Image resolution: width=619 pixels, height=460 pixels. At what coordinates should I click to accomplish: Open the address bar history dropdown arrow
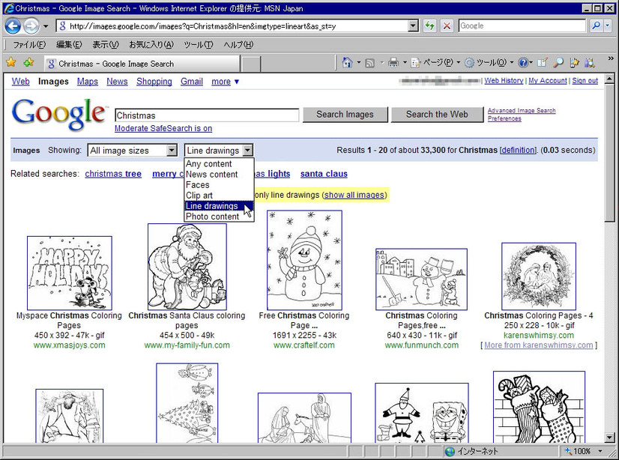click(x=413, y=26)
